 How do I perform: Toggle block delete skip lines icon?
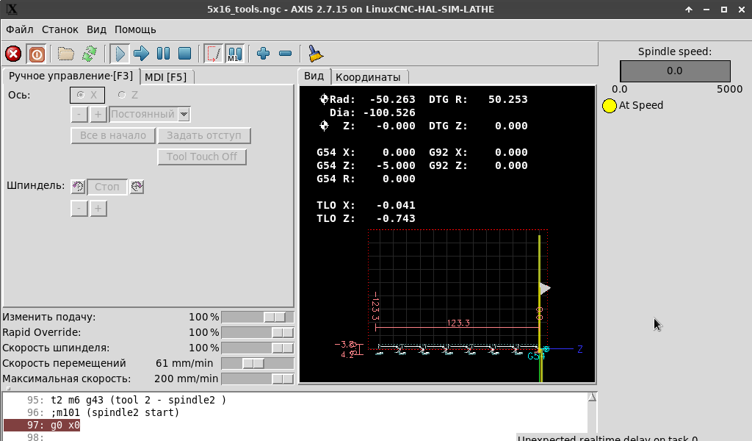(214, 54)
